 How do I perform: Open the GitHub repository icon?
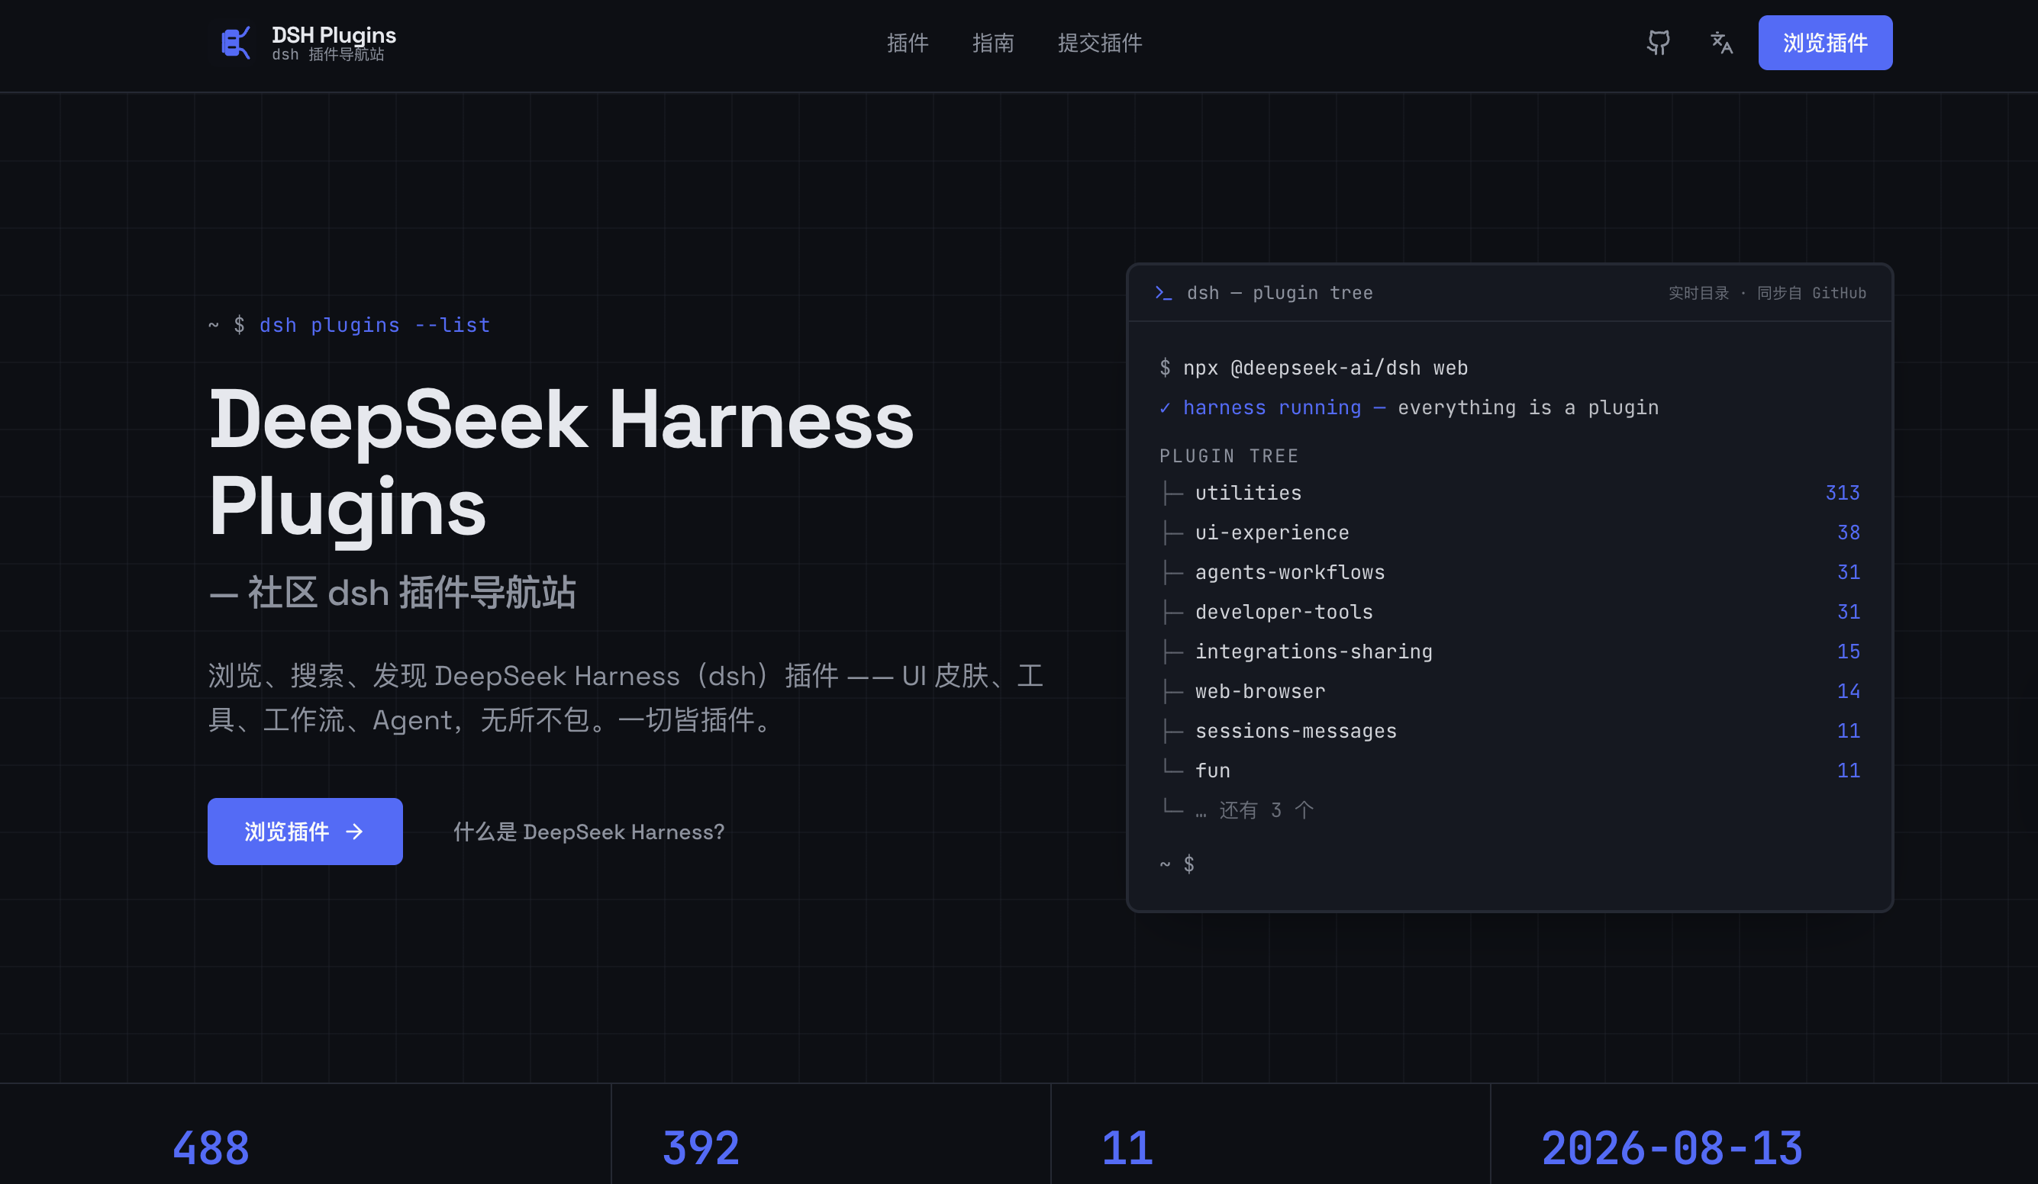pos(1658,43)
